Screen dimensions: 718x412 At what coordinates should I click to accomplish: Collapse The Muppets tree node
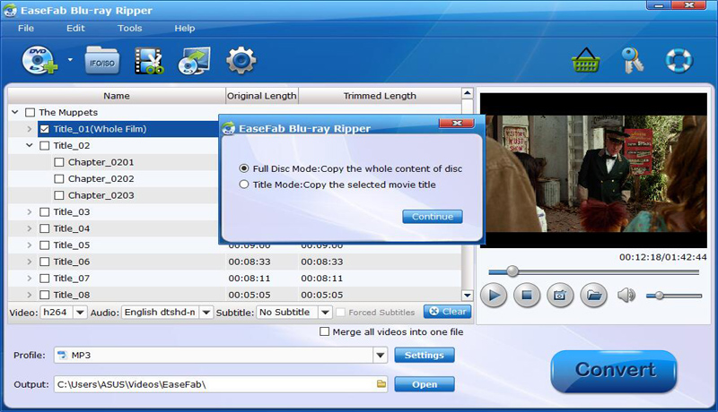tap(15, 112)
